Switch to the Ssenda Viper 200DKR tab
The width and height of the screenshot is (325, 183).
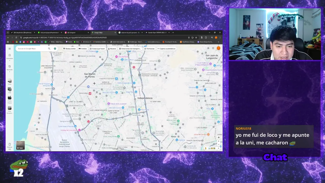click(x=157, y=33)
